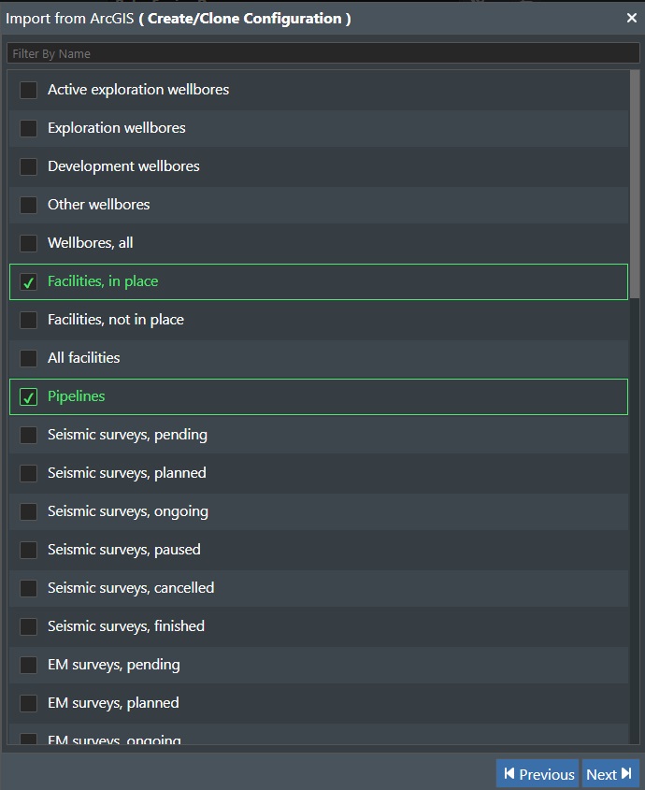Check the Development wellbores checkbox
The image size is (645, 790).
(28, 166)
